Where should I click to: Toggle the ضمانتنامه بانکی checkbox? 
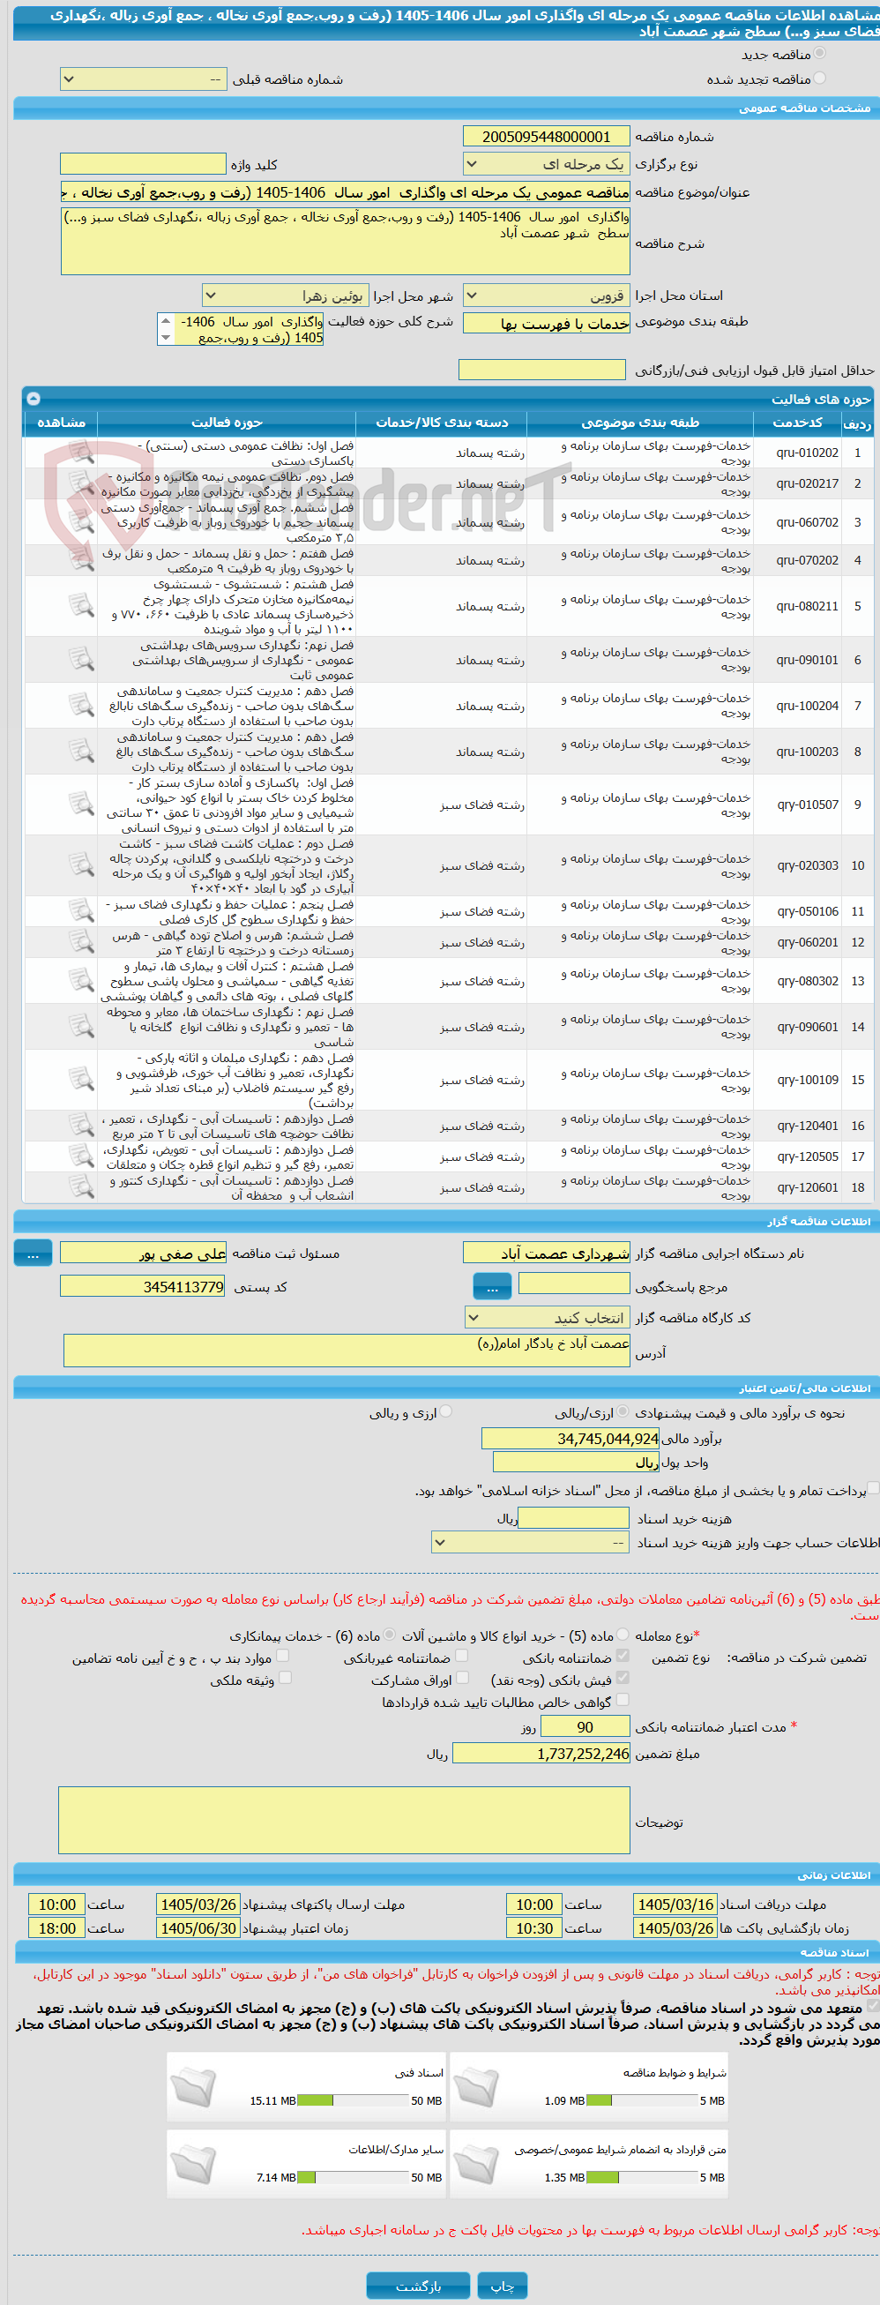[623, 1657]
